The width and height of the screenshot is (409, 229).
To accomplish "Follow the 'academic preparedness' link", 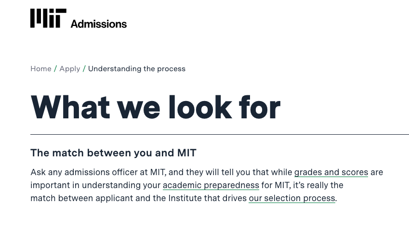I will pyautogui.click(x=211, y=185).
